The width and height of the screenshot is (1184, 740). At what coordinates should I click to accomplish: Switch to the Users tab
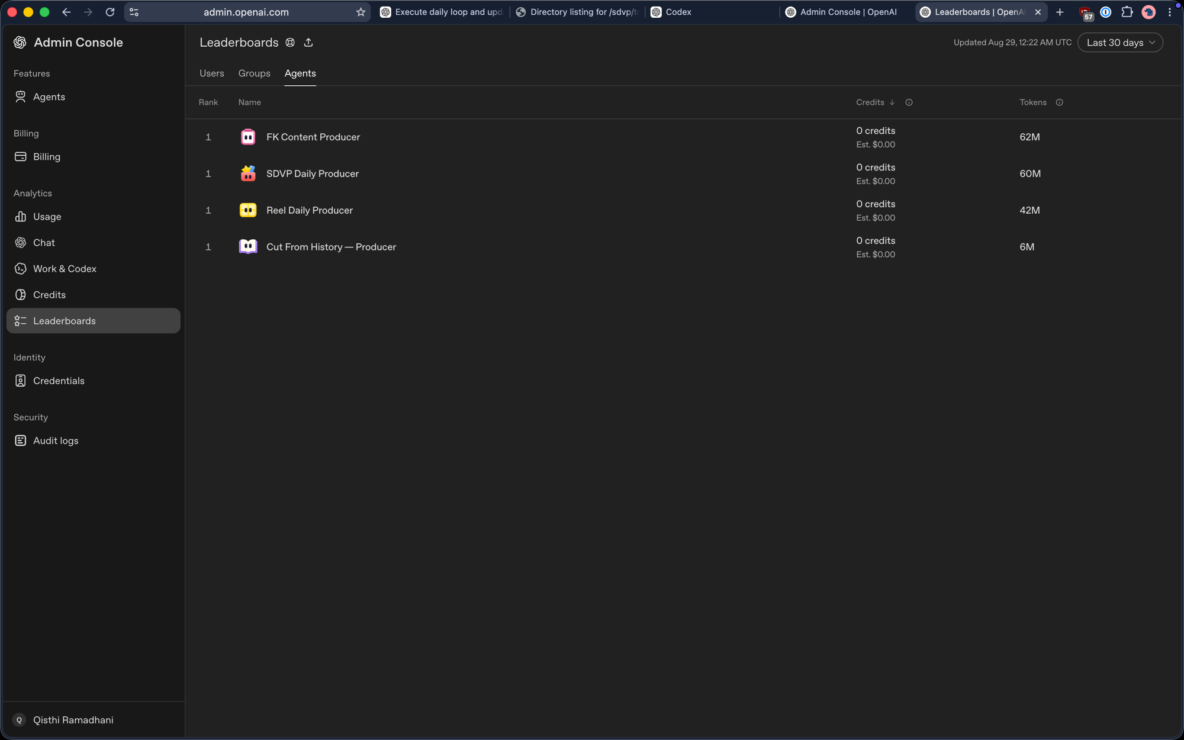tap(212, 73)
